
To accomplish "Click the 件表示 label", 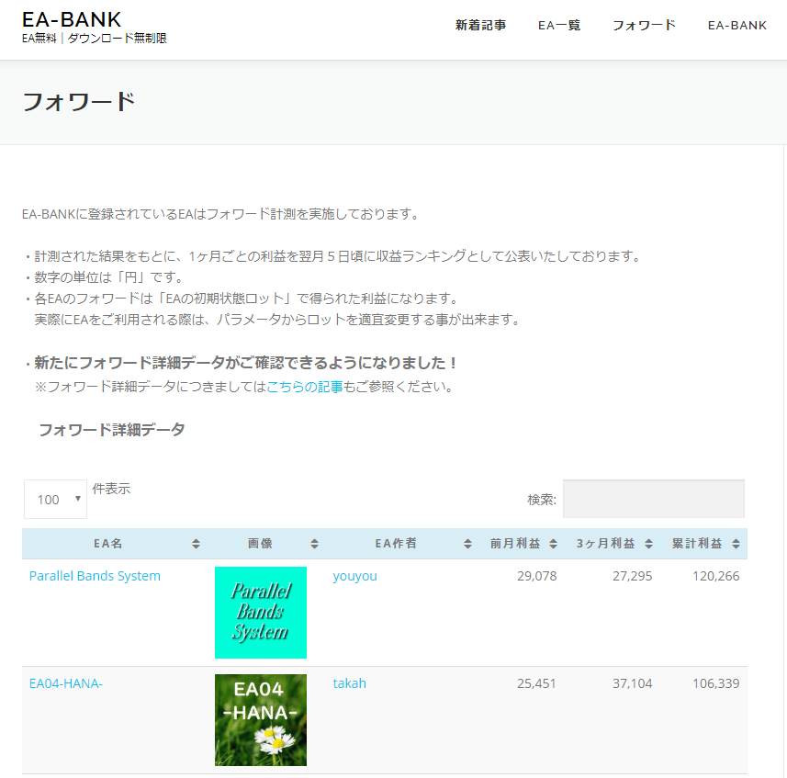I will tap(111, 489).
